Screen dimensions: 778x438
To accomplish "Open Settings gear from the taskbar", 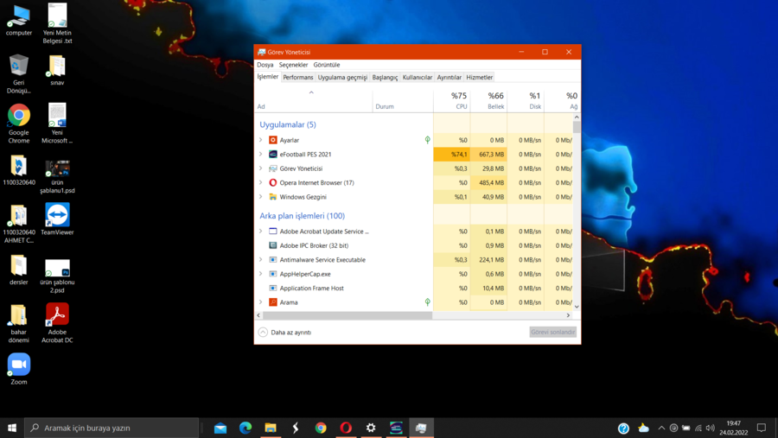I will (x=371, y=428).
